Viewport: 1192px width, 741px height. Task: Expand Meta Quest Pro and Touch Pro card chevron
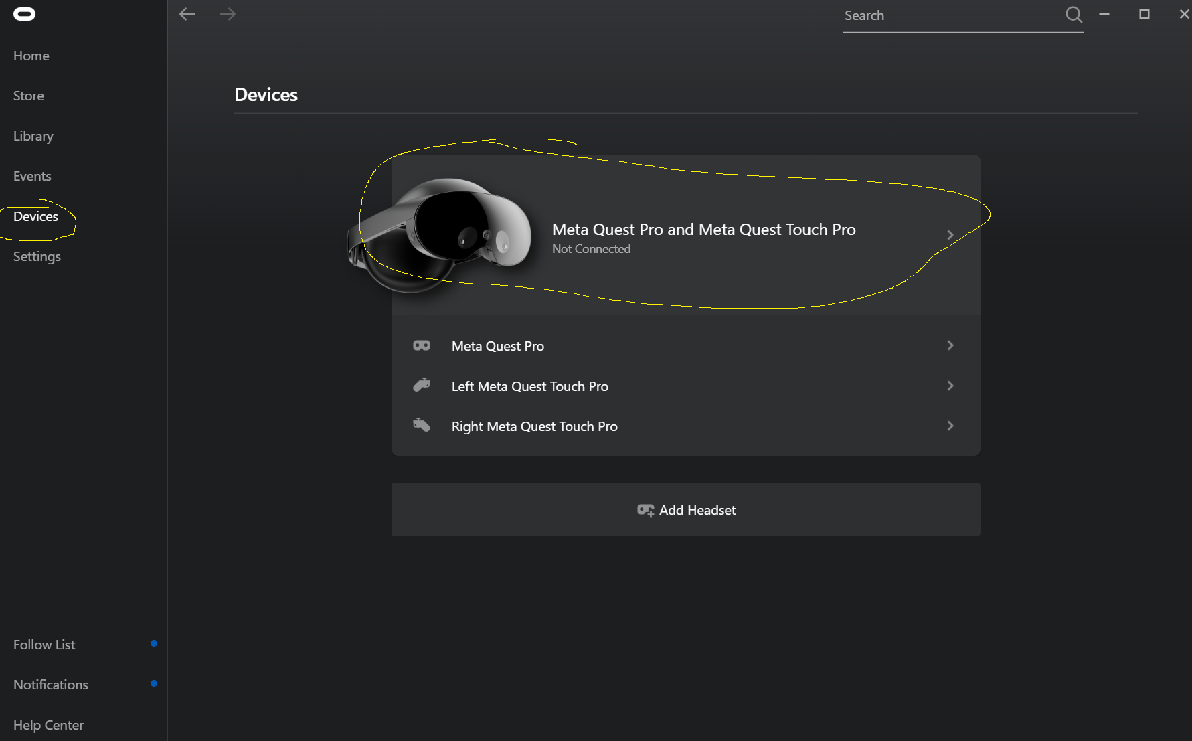(950, 235)
